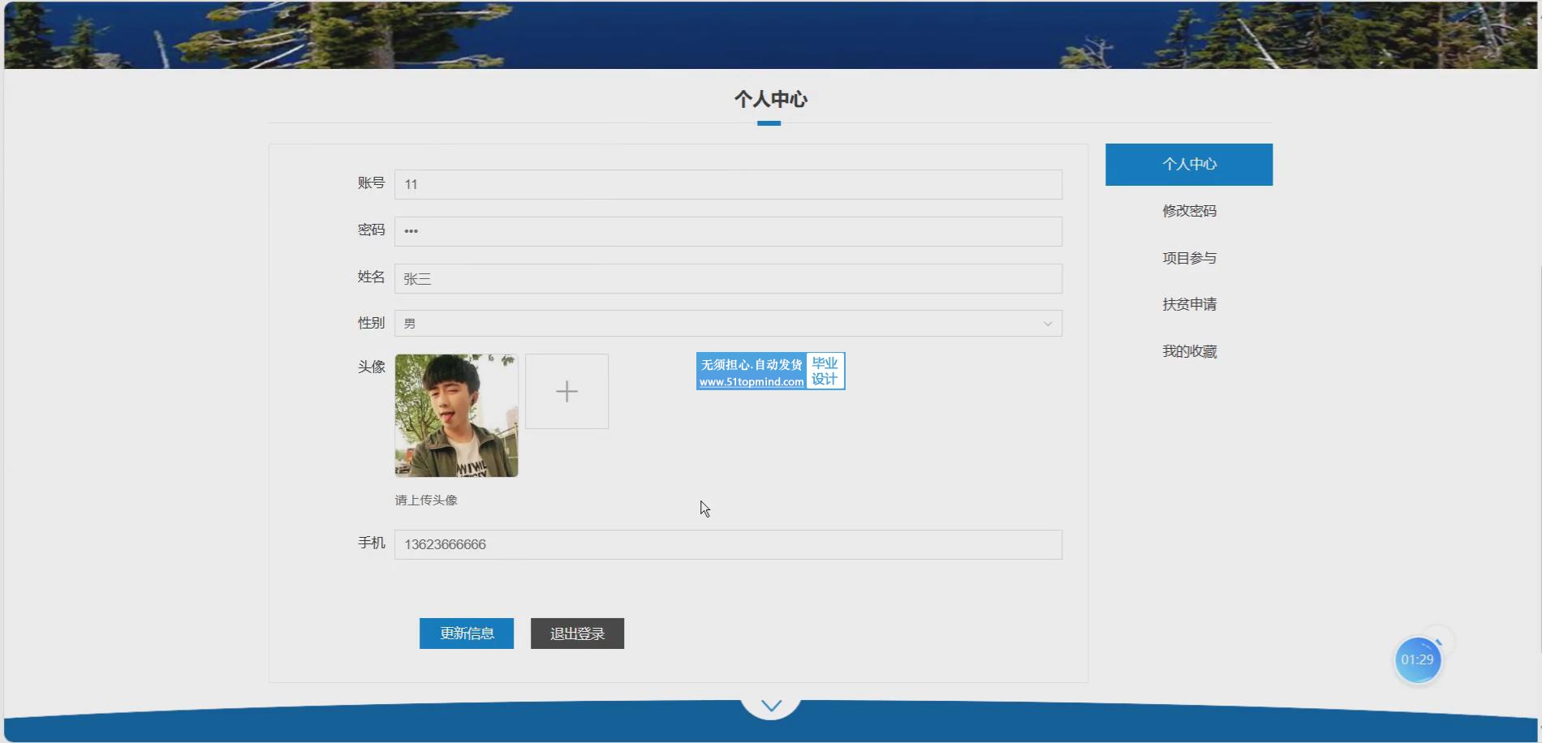This screenshot has width=1542, height=743.
Task: Click the 更新信息 button
Action: pos(466,633)
